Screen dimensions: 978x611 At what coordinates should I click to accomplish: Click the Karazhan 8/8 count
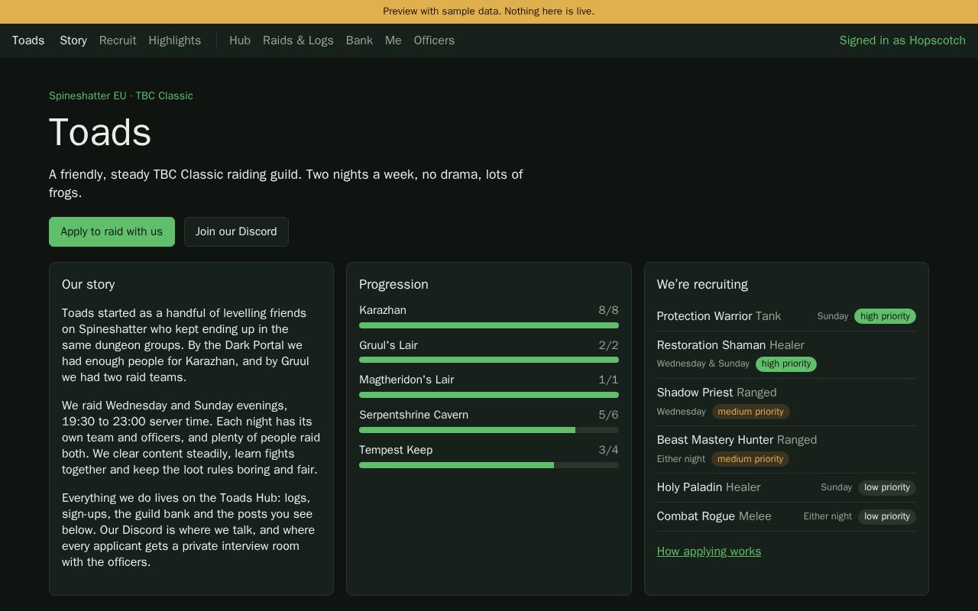click(608, 310)
